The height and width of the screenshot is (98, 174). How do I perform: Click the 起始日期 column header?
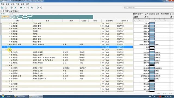click(x=109, y=21)
